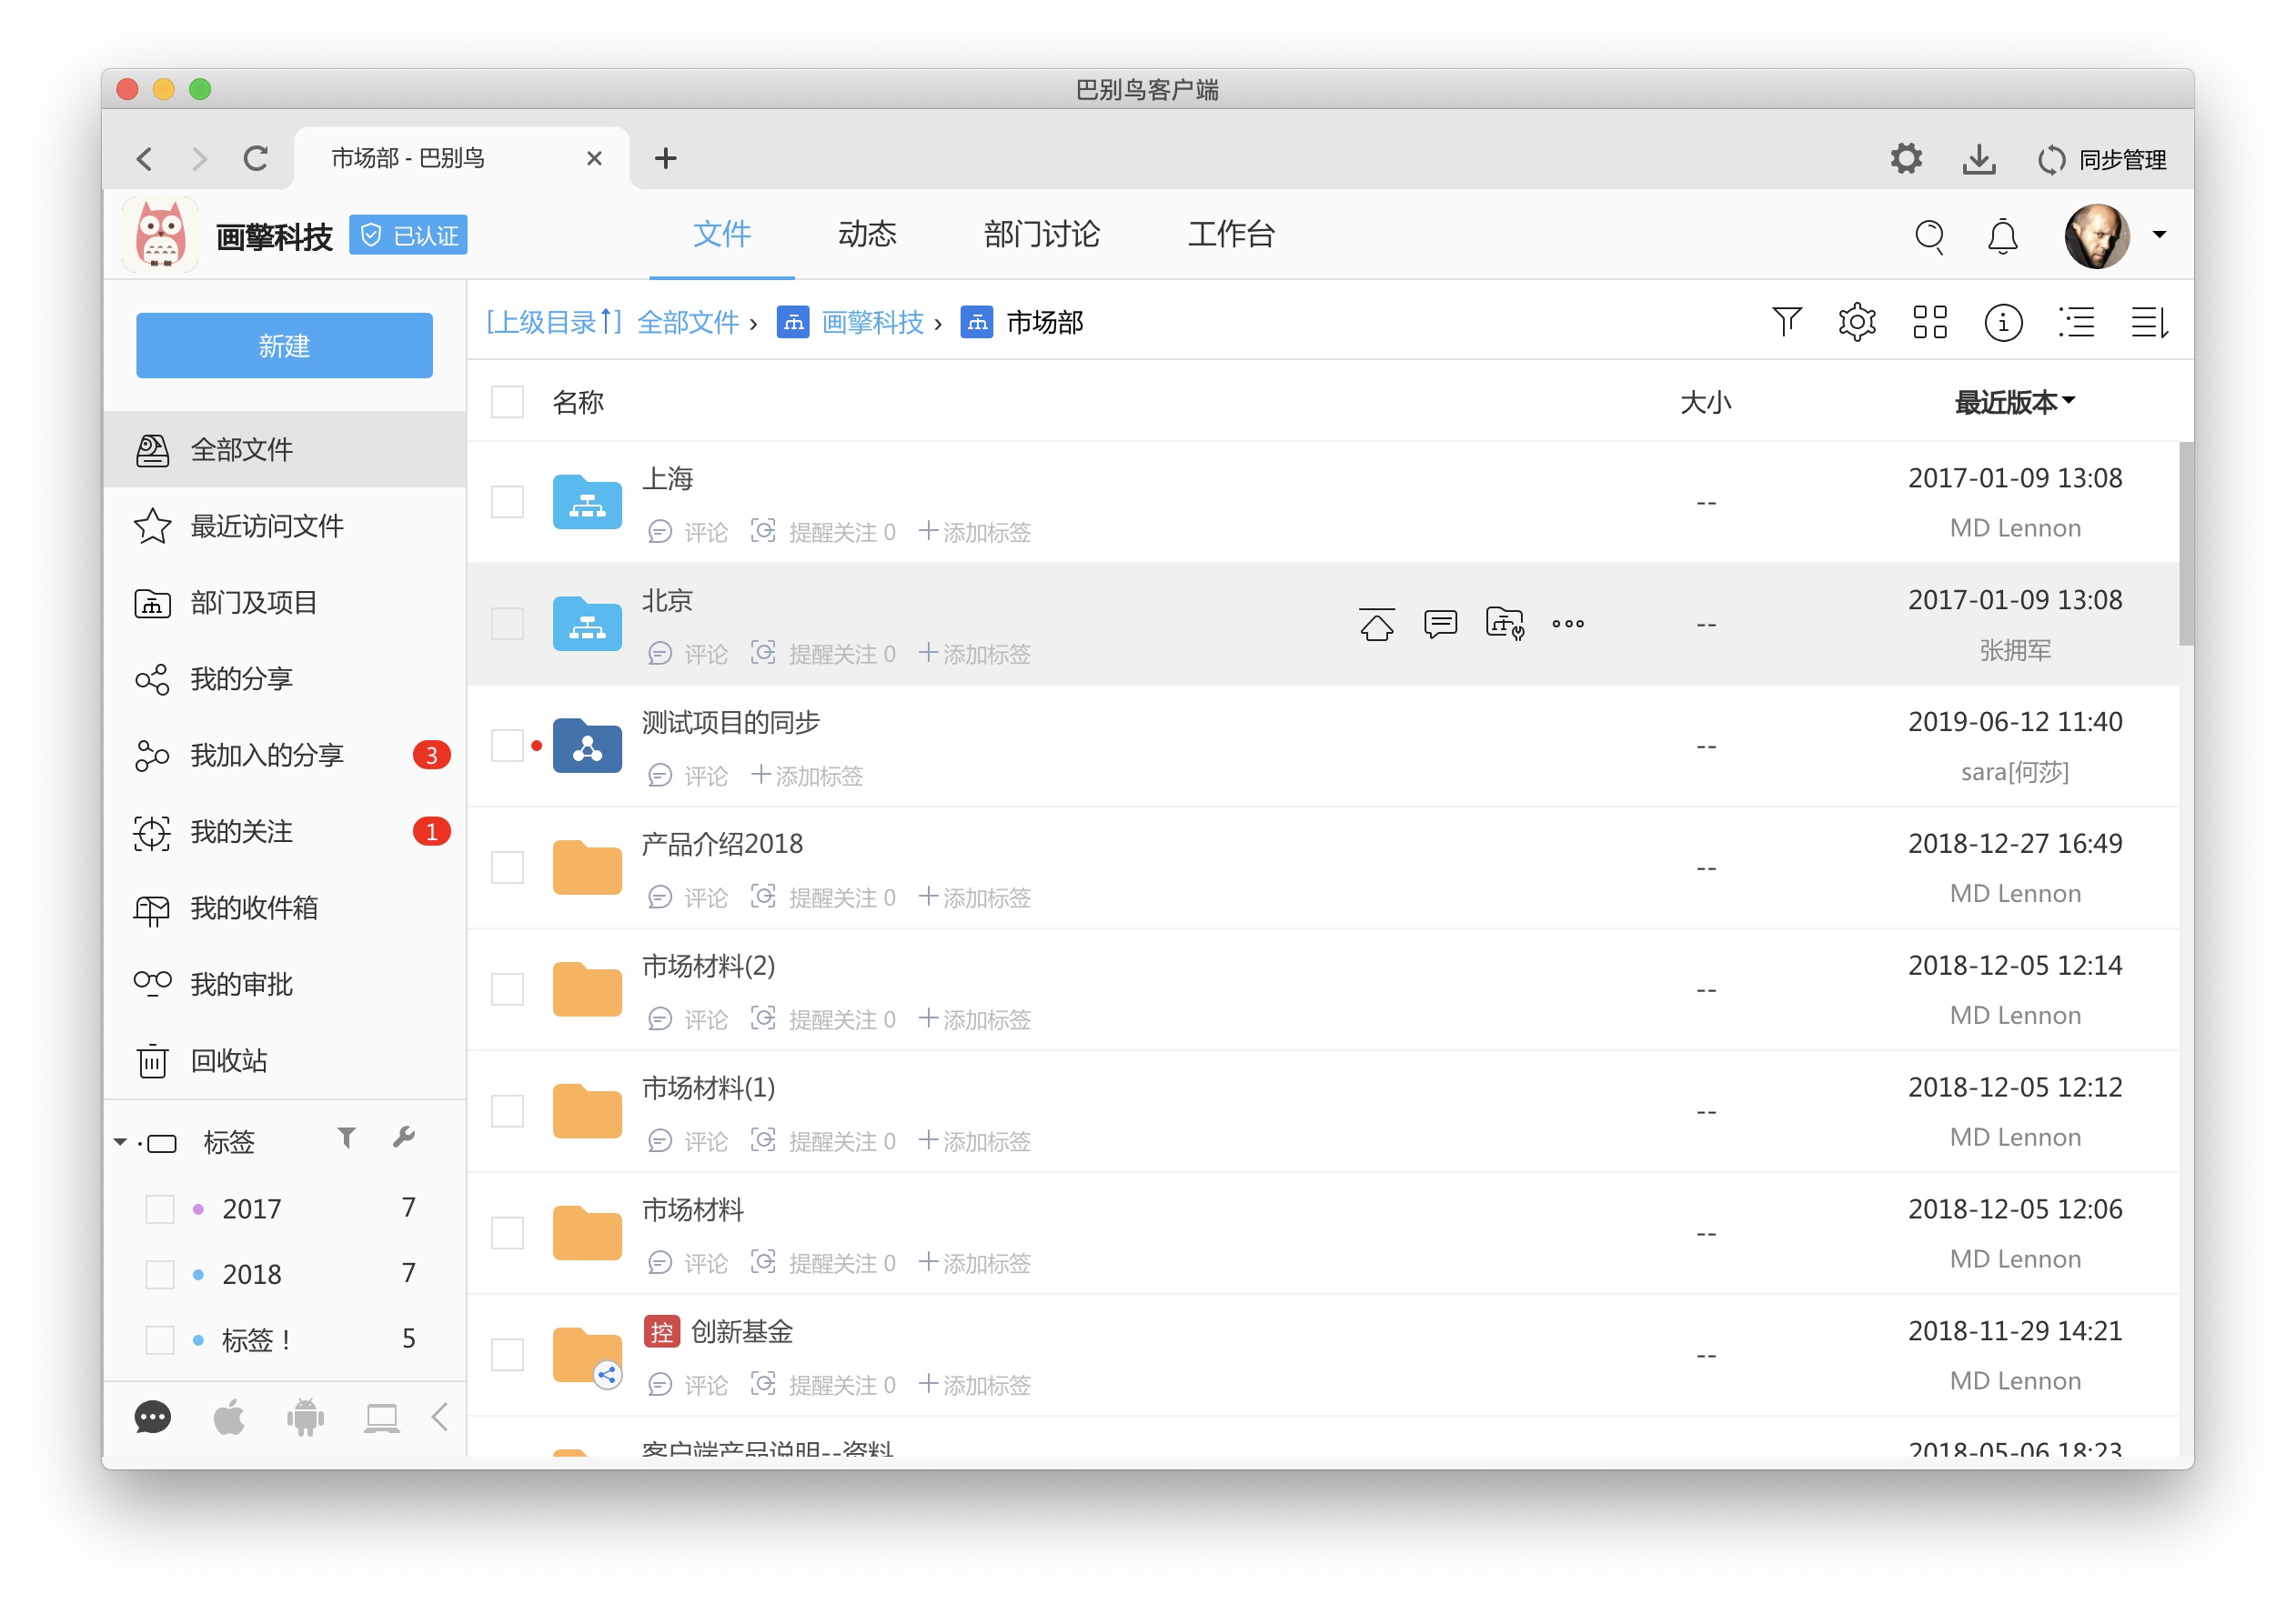Switch to the 动态 tab
Viewport: 2296px width, 1604px height.
pos(866,235)
